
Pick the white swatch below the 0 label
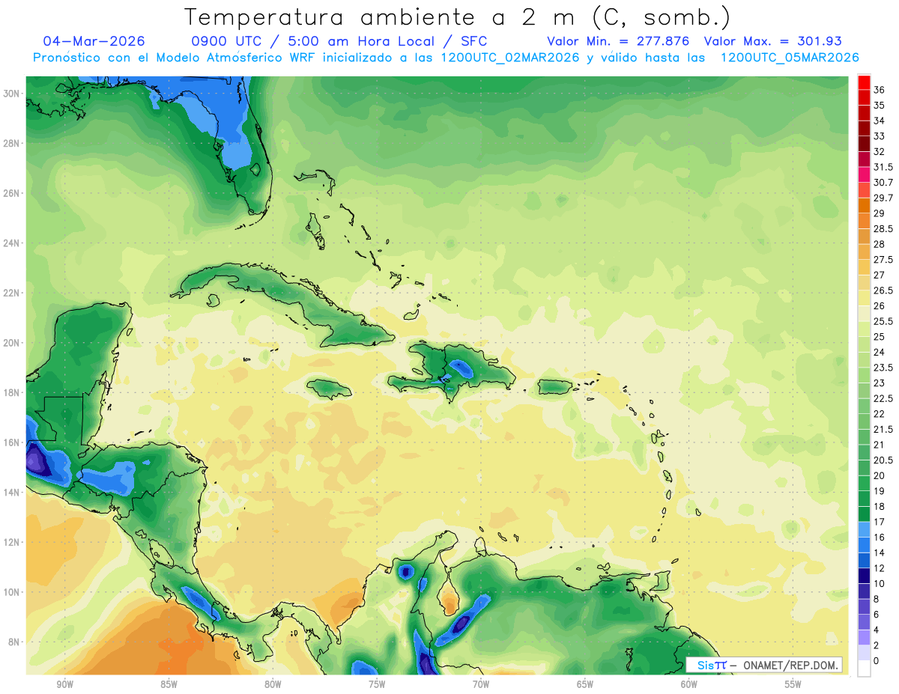864,669
